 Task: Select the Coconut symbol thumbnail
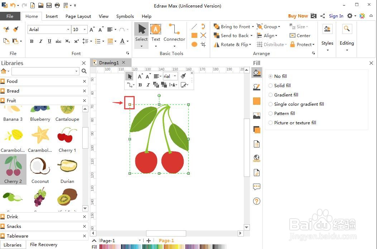pos(40,170)
